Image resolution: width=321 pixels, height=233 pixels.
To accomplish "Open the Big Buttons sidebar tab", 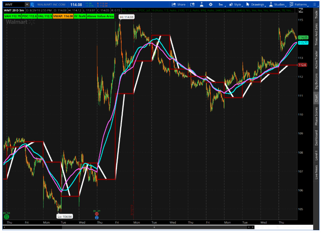I will pyautogui.click(x=316, y=81).
